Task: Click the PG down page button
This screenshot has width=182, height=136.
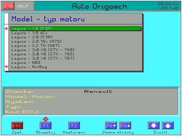Action: [x=111, y=126]
